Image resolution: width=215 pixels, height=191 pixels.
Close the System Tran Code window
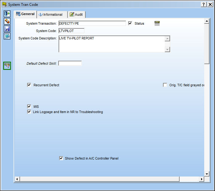[x=210, y=4]
